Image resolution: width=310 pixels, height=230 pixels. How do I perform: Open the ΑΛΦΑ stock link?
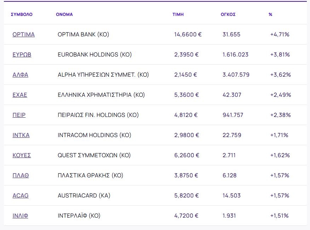coord(20,75)
